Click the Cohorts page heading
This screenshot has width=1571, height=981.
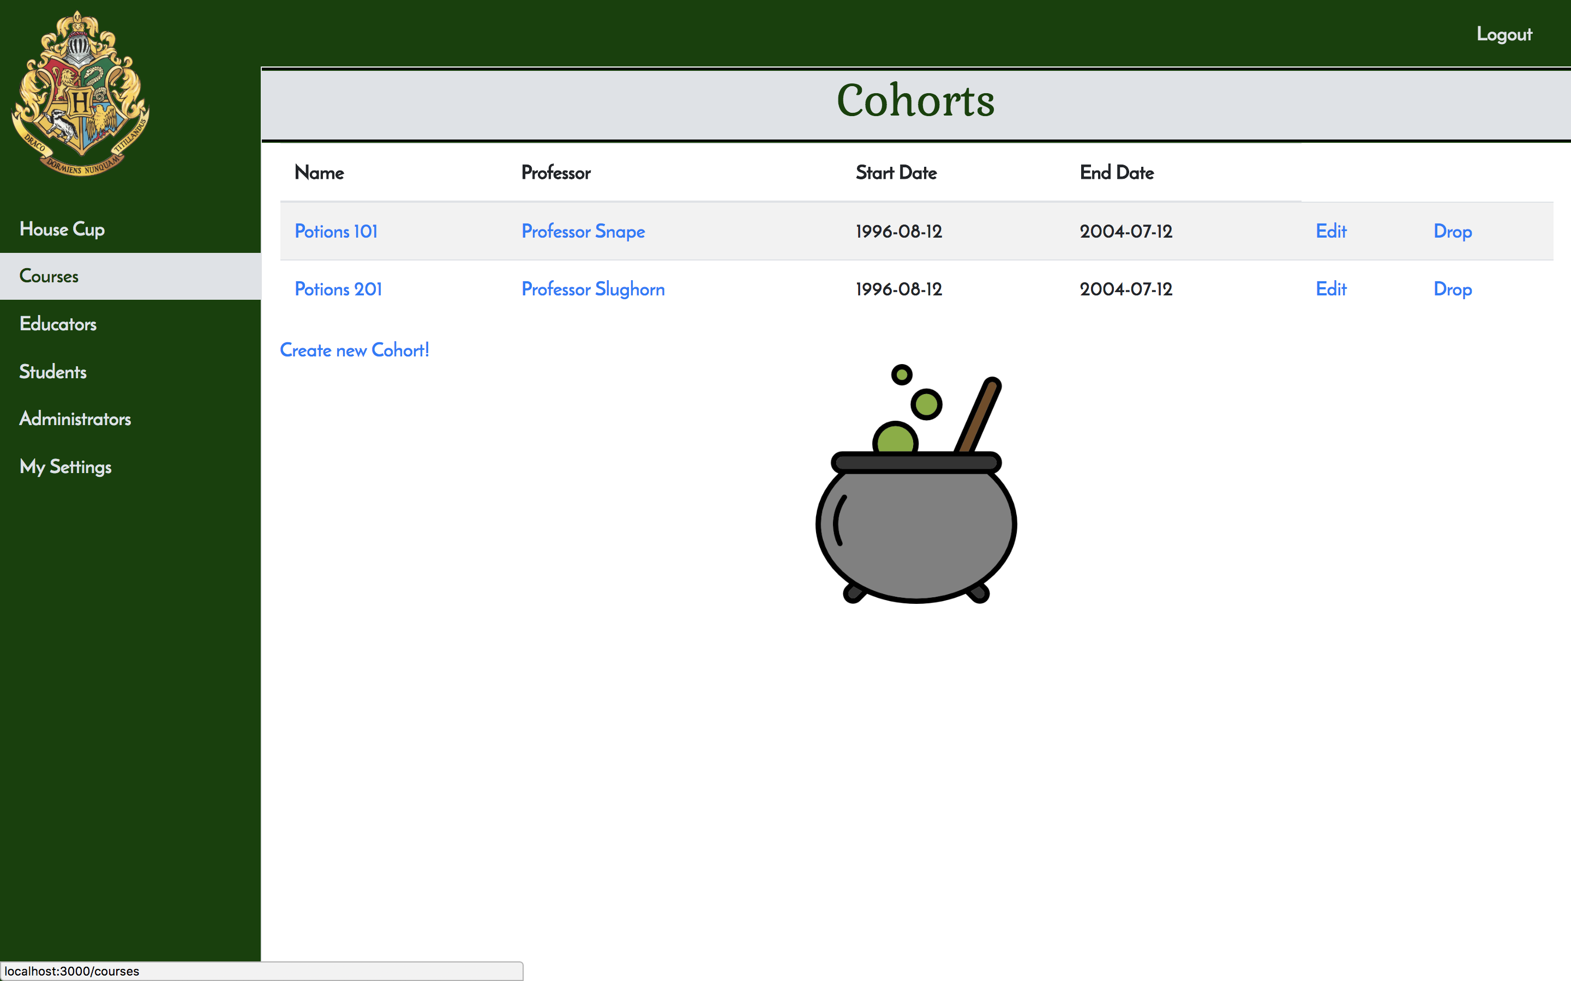(x=915, y=101)
